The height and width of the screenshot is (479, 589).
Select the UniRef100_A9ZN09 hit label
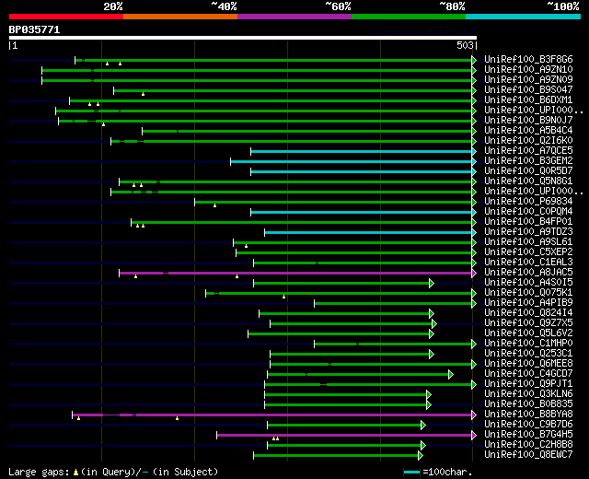pos(528,80)
